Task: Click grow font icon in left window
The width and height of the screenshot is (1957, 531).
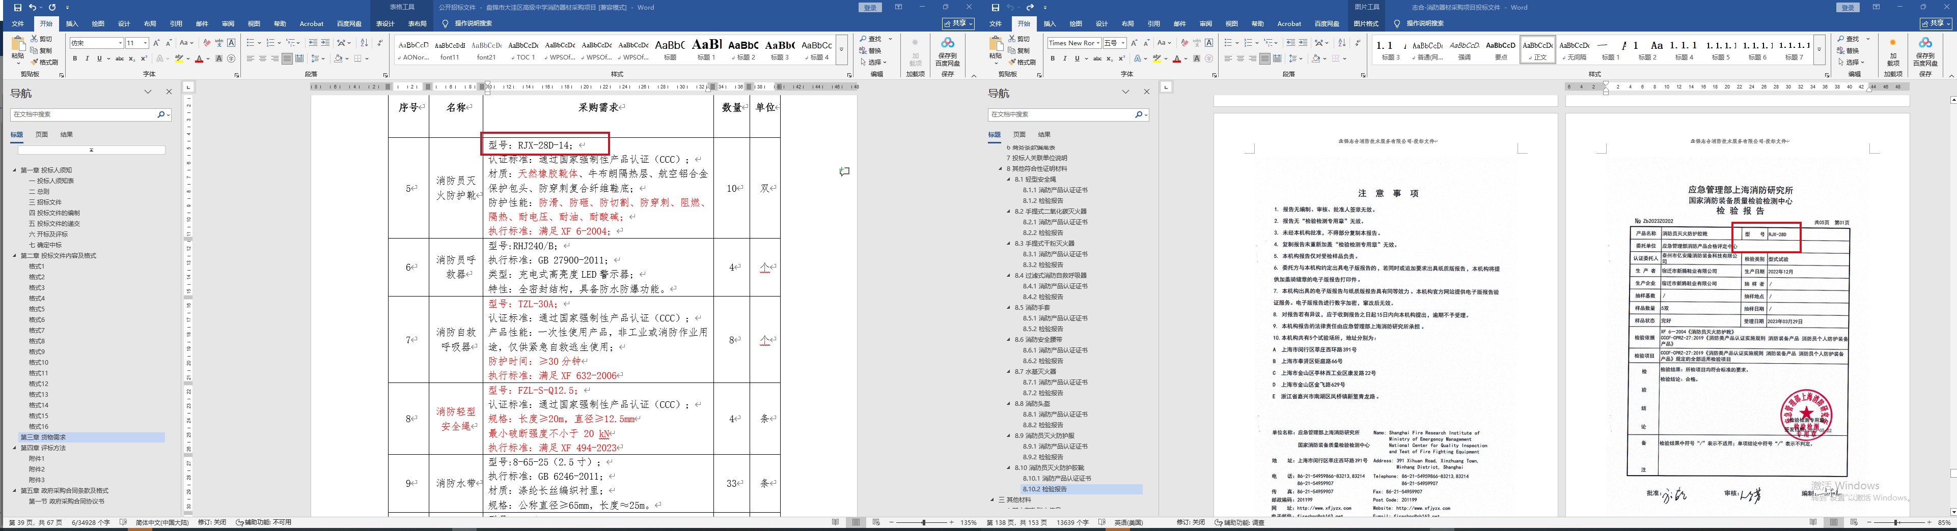Action: click(x=156, y=43)
